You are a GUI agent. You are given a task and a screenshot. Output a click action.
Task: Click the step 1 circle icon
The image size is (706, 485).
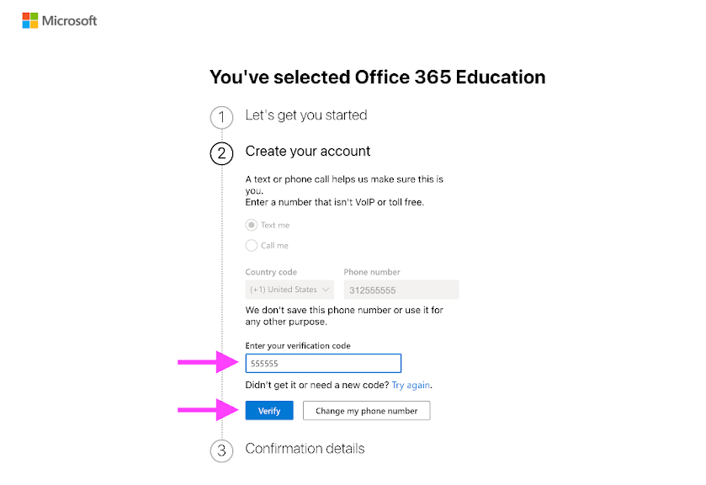pyautogui.click(x=221, y=117)
